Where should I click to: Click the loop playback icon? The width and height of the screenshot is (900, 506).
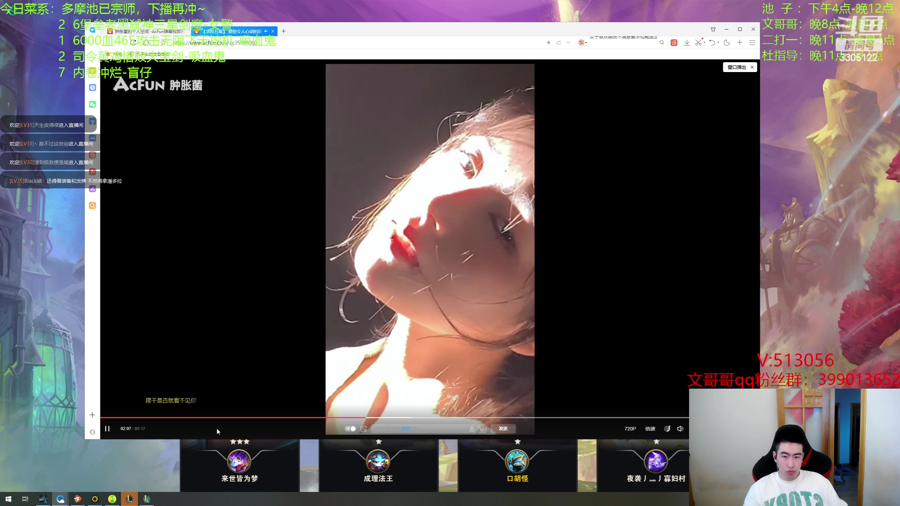coord(667,428)
